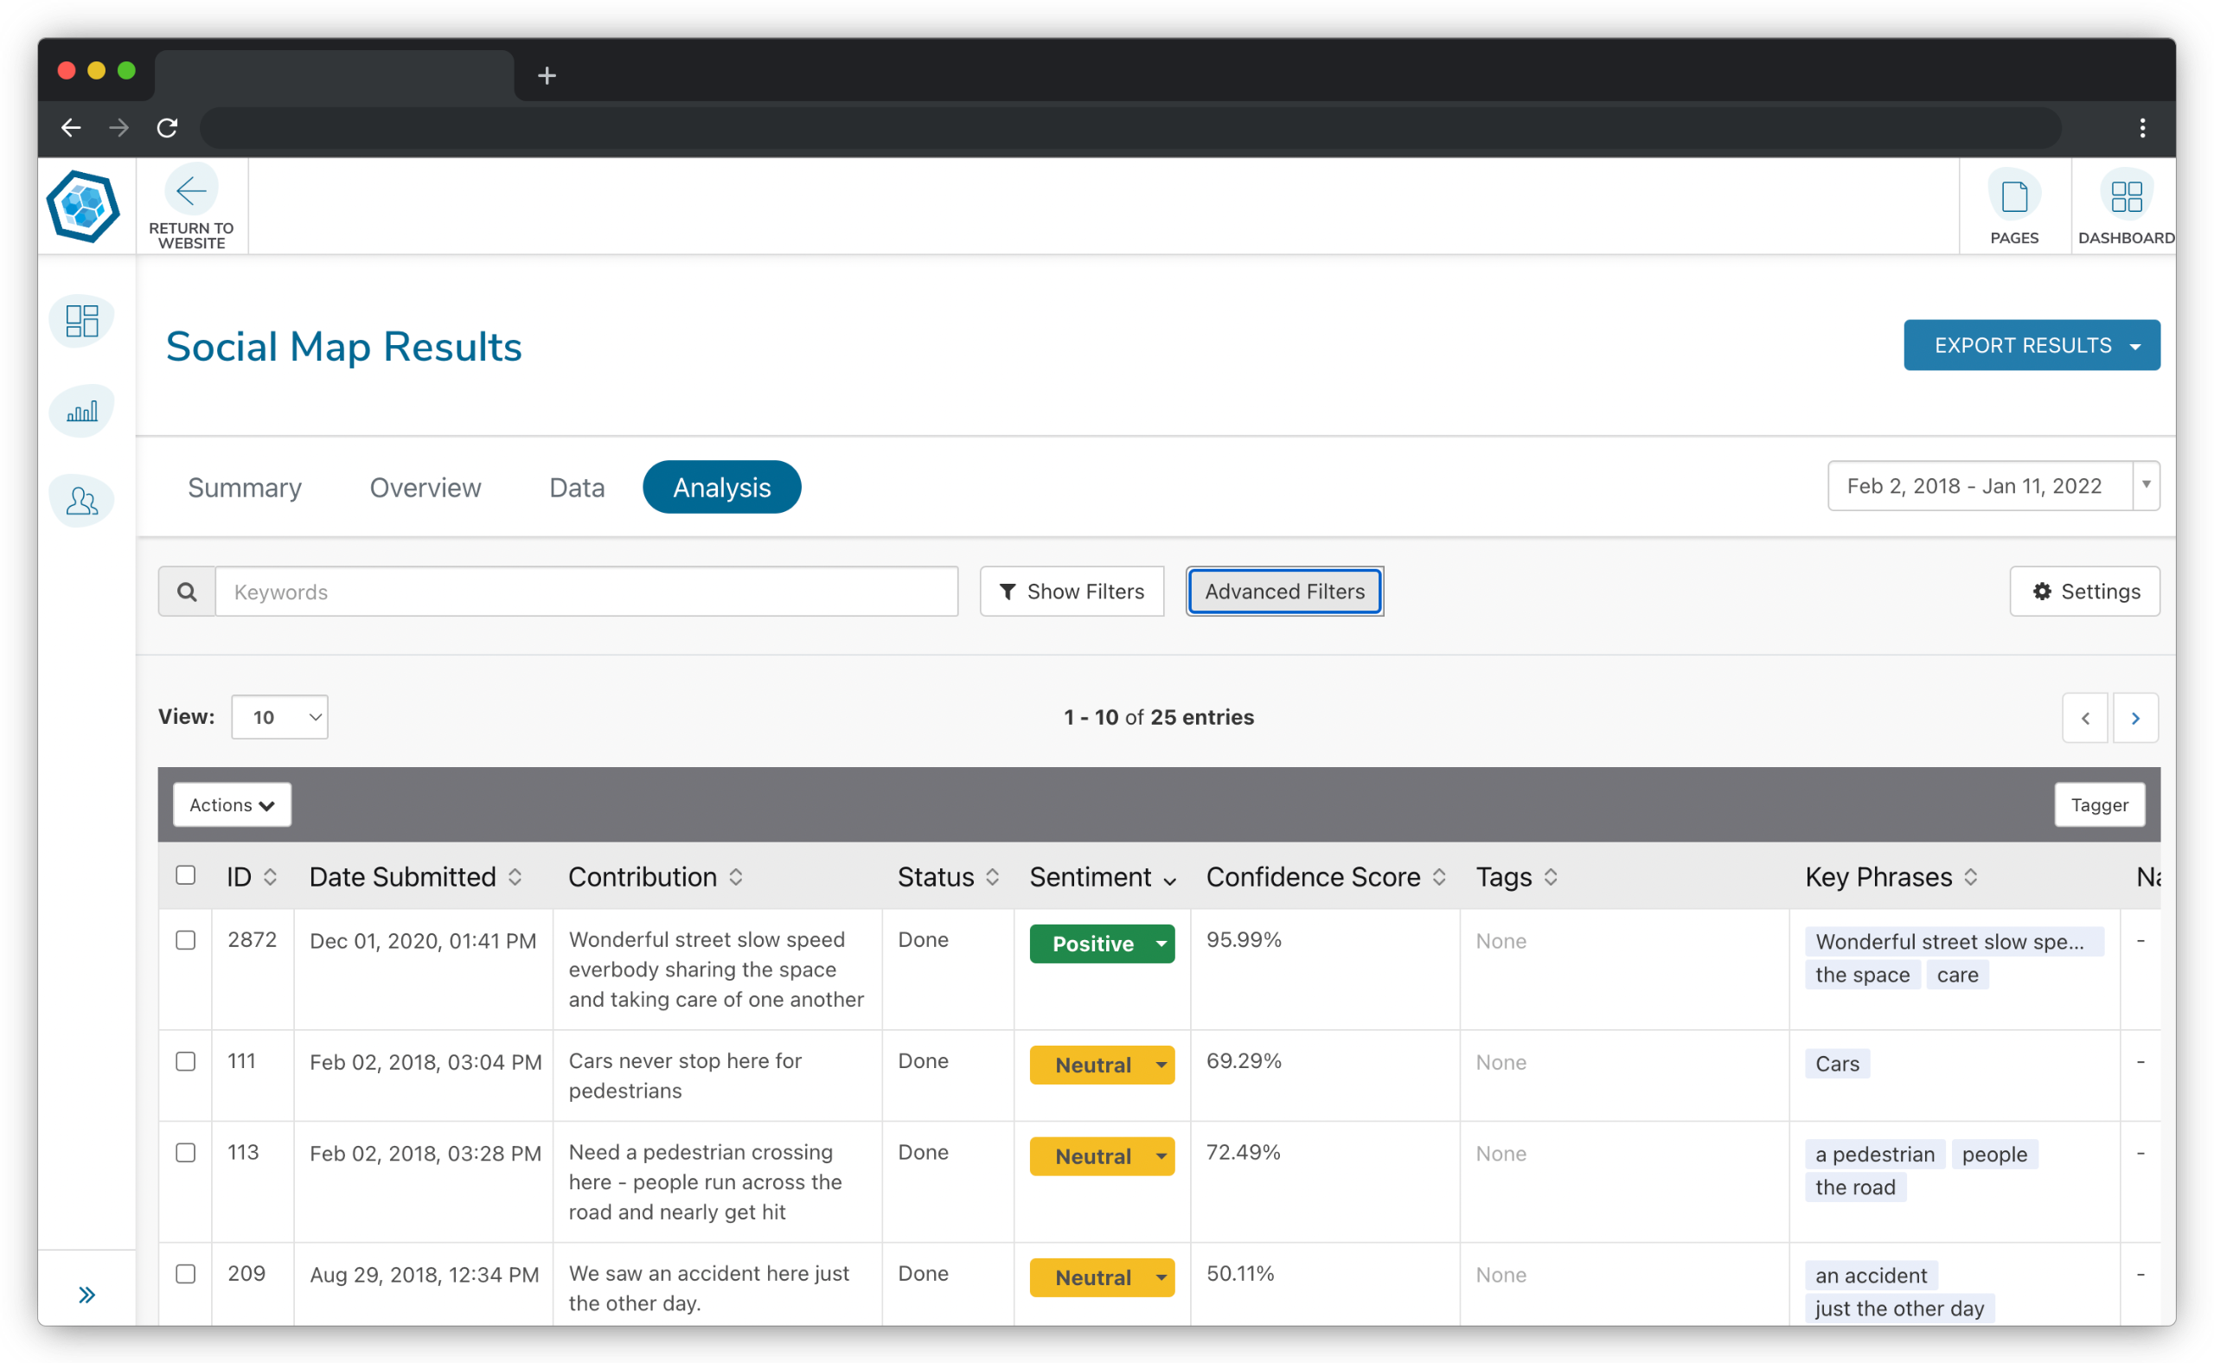This screenshot has width=2214, height=1363.
Task: Click the Advanced Filters button
Action: pyautogui.click(x=1284, y=592)
